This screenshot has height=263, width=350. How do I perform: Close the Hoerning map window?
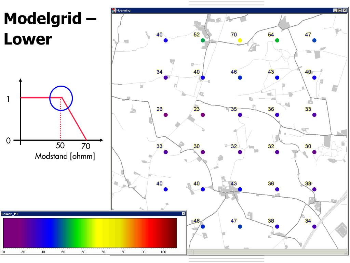click(x=345, y=10)
